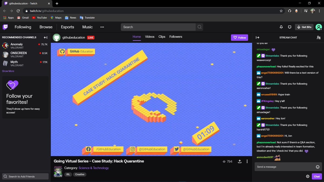Click the githubeducation channel name
The height and width of the screenshot is (182, 324).
[x=73, y=37]
